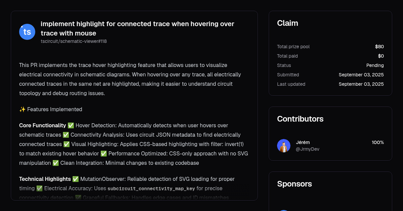The height and width of the screenshot is (211, 403).
Task: Click the checkmark icon before Hover Detection
Action: (71, 125)
